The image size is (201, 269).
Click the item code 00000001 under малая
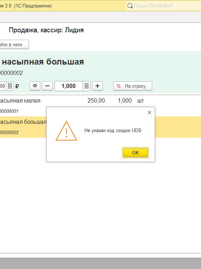(x=9, y=111)
